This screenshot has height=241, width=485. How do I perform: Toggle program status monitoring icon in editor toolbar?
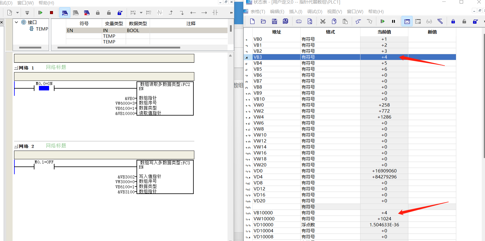(65, 13)
